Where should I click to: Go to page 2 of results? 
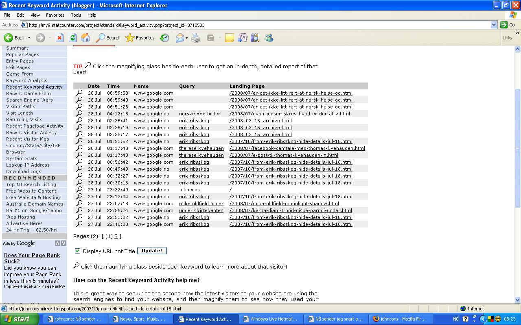(x=116, y=236)
